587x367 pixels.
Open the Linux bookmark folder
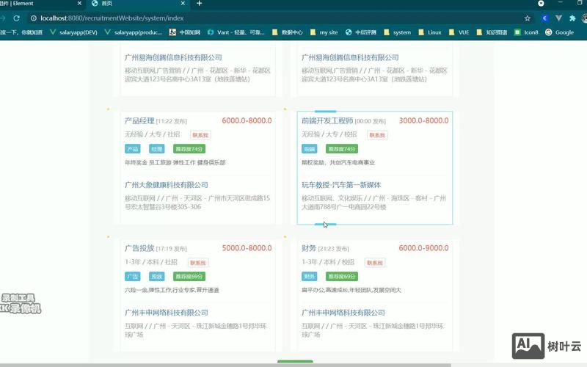tap(430, 32)
